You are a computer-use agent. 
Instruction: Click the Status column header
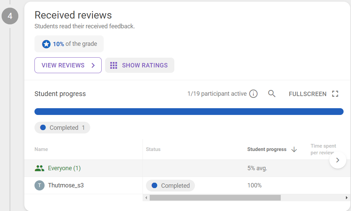153,149
